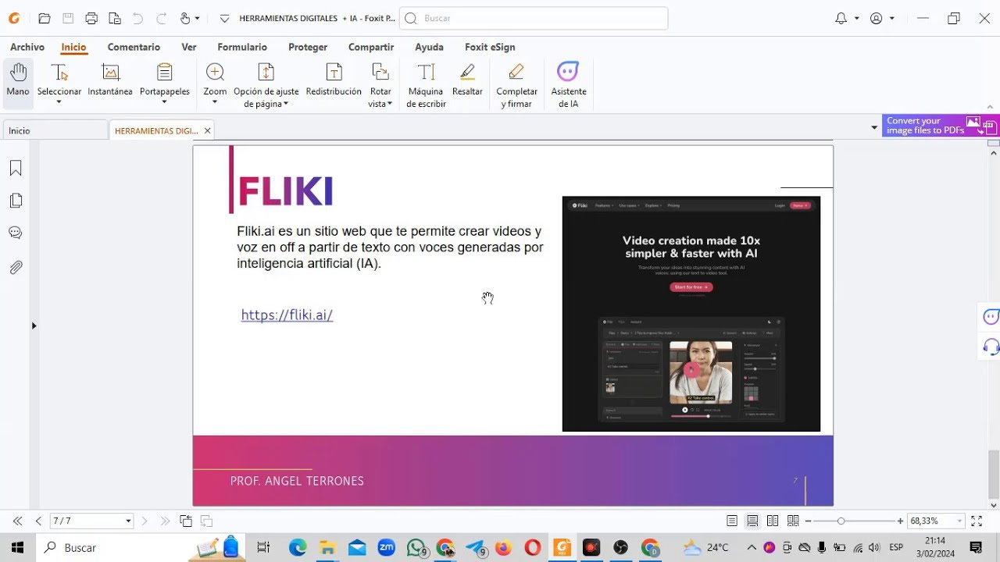Go to the first page
The width and height of the screenshot is (1000, 562).
(17, 521)
